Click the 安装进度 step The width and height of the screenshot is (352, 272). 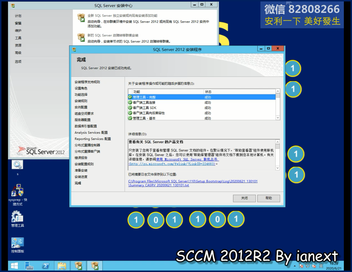click(81, 177)
